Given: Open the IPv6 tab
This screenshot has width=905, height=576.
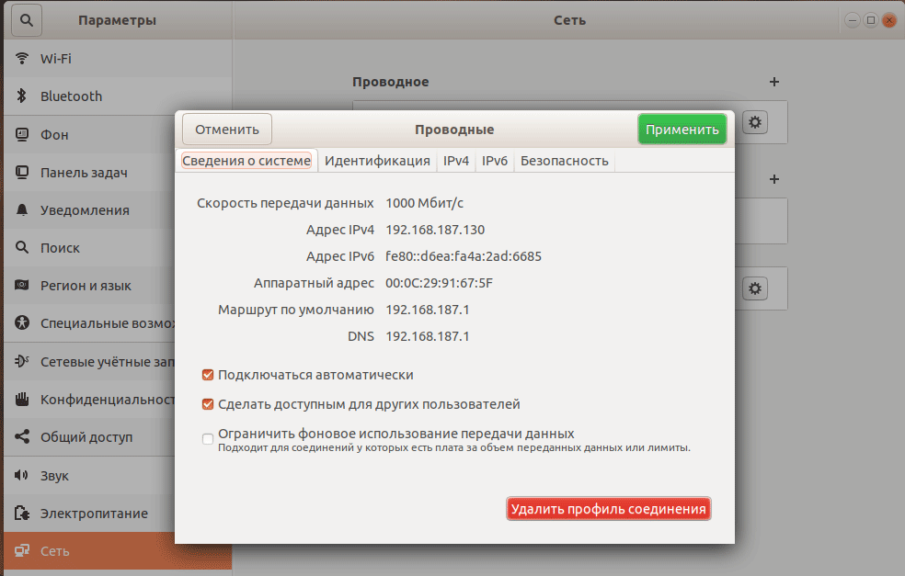Looking at the screenshot, I should tap(495, 161).
